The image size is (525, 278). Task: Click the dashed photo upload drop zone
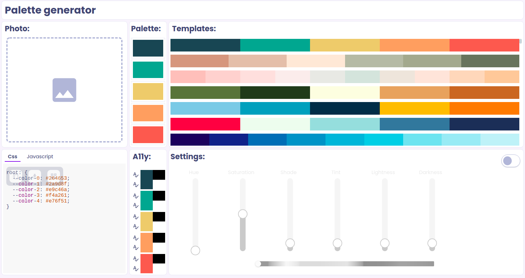64,126
